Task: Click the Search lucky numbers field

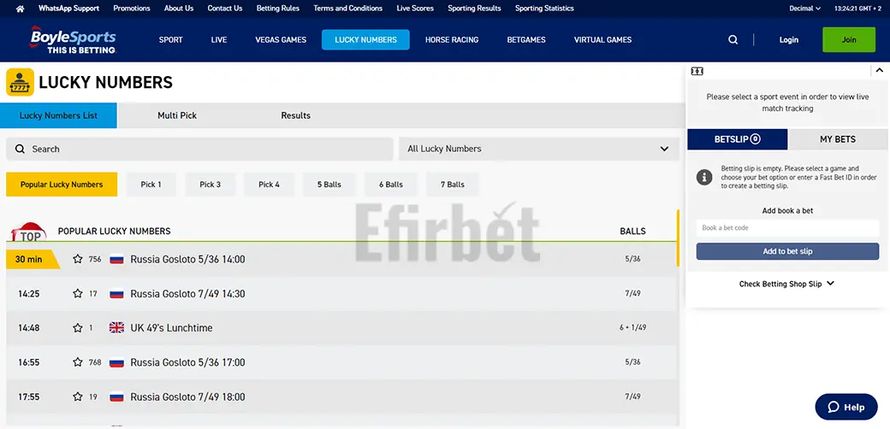Action: tap(199, 149)
